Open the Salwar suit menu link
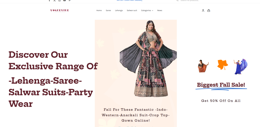This screenshot has height=127, width=260. pyautogui.click(x=132, y=10)
